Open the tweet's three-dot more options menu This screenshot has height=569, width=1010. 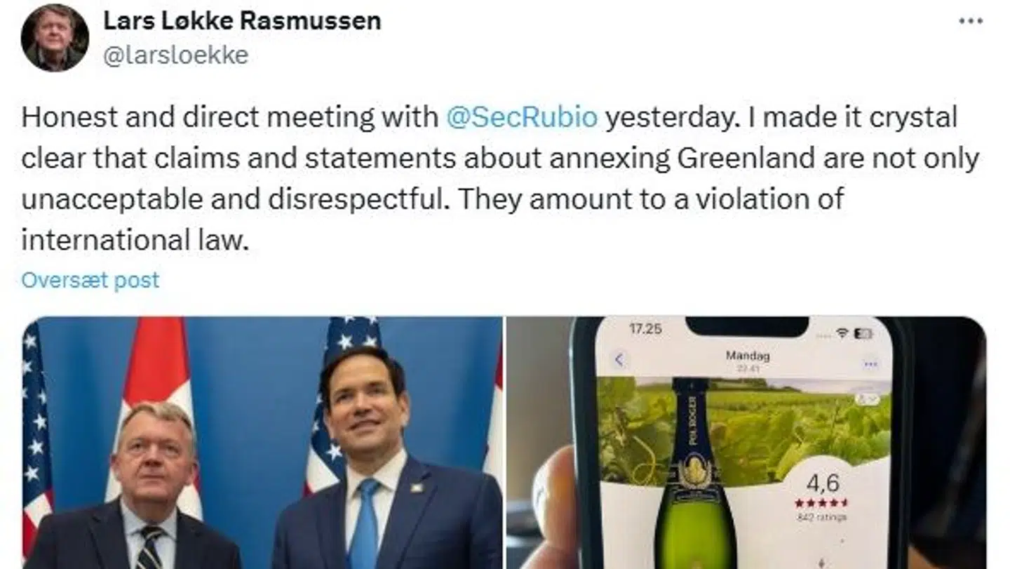point(971,21)
